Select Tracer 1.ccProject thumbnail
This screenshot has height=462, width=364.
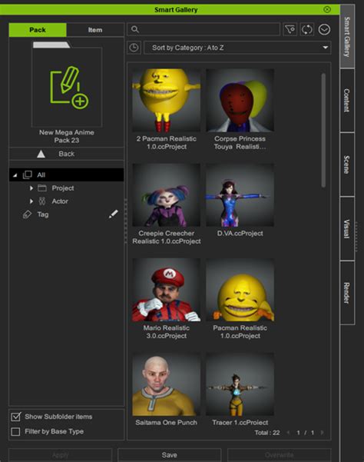point(240,384)
